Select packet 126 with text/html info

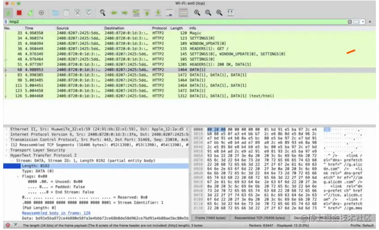pos(190,96)
